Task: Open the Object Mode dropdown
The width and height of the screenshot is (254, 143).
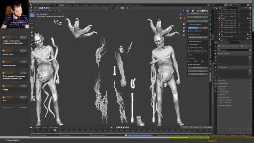Action: [x=36, y=11]
